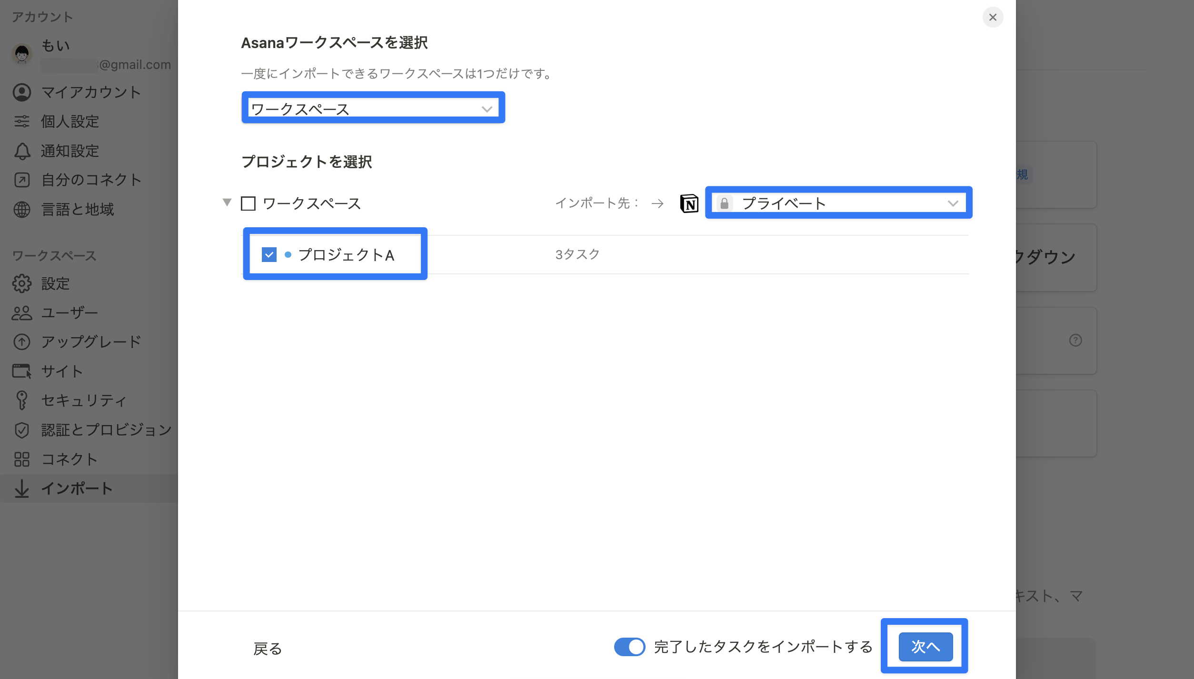Click the セキュリティ key icon
Viewport: 1194px width, 679px height.
point(22,400)
